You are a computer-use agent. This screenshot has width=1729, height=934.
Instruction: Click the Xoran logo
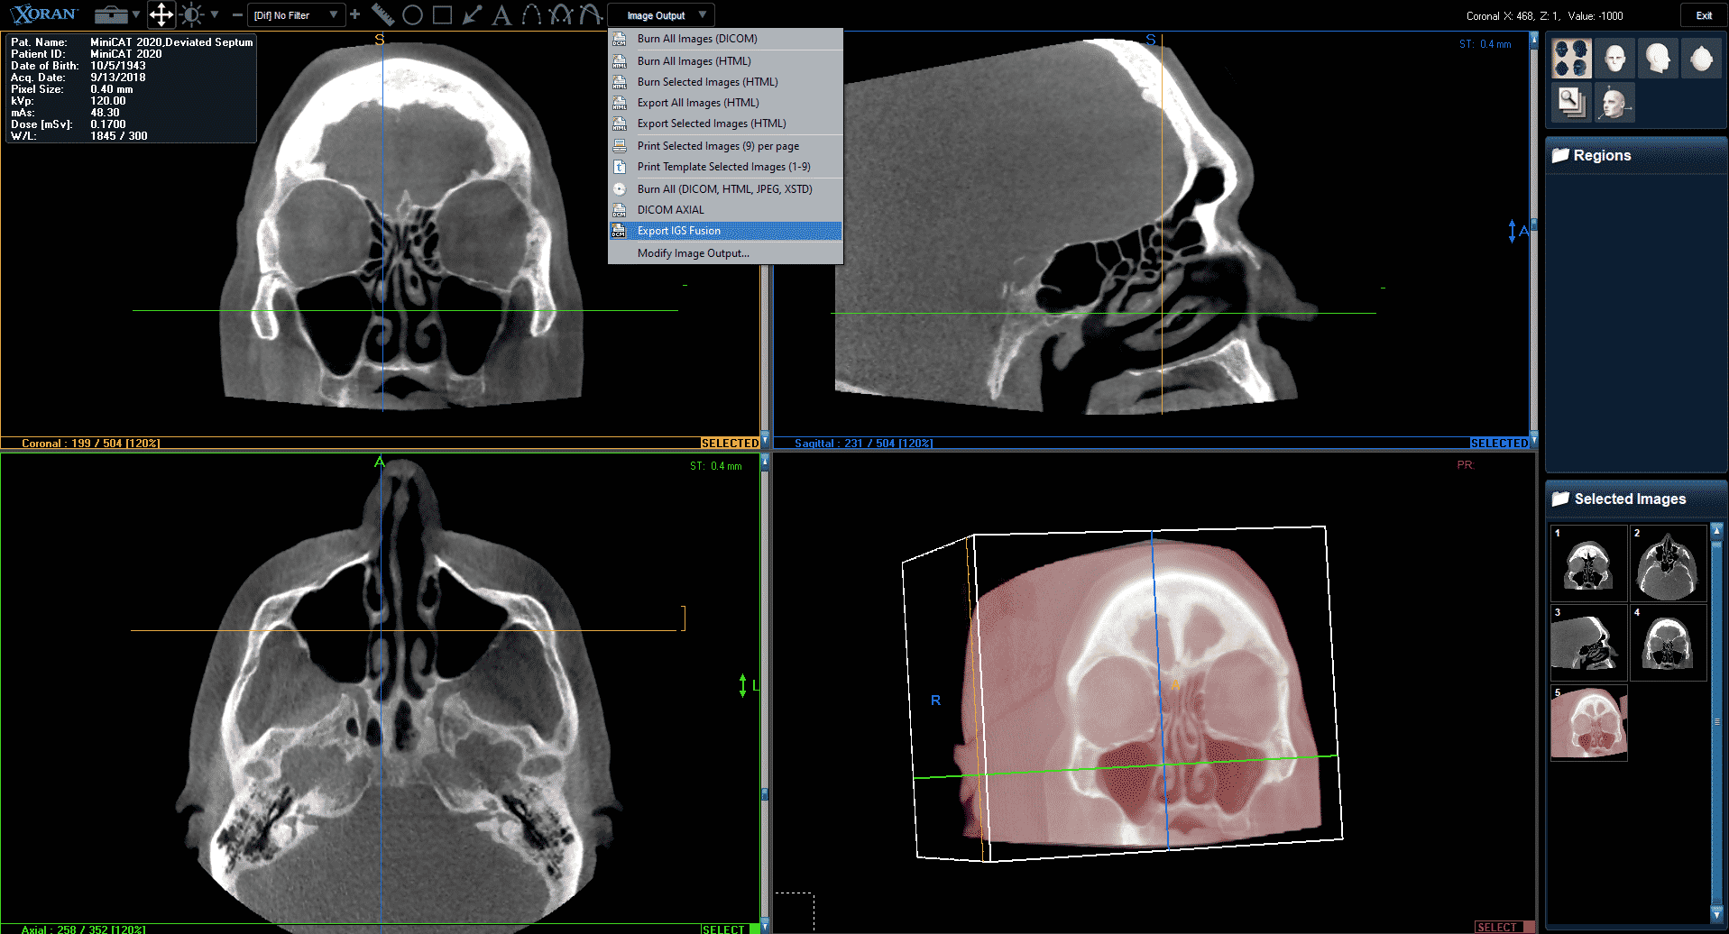(45, 14)
